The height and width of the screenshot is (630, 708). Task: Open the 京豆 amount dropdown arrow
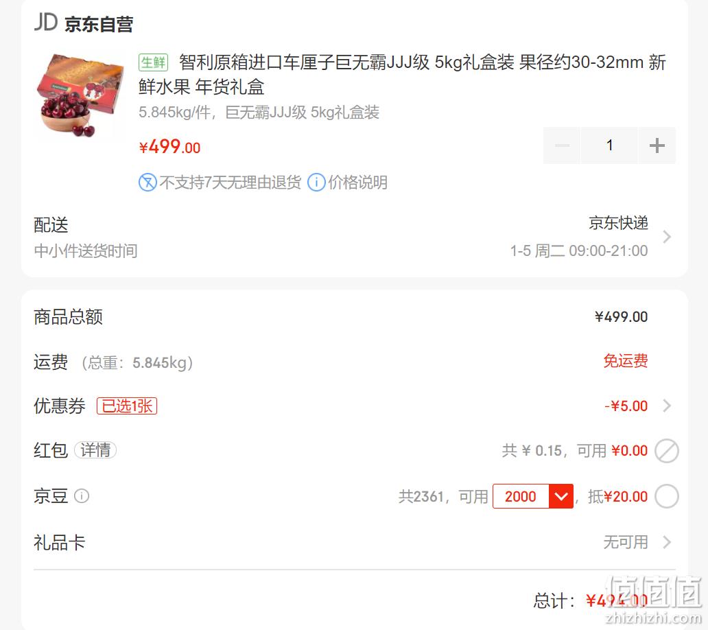560,496
